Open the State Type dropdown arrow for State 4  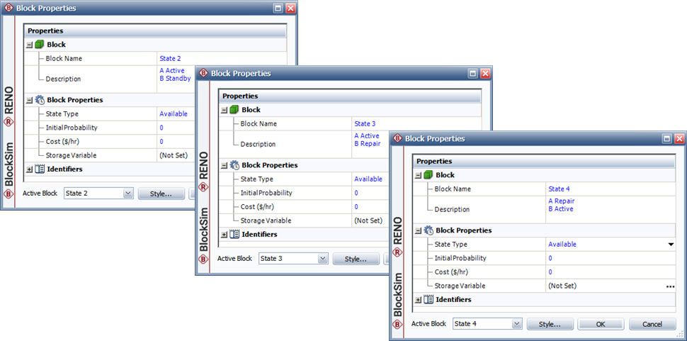pos(670,245)
